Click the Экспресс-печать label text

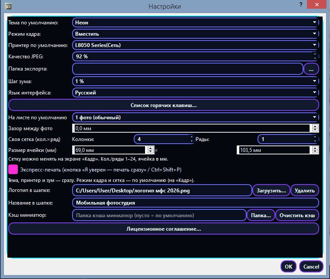point(101,170)
